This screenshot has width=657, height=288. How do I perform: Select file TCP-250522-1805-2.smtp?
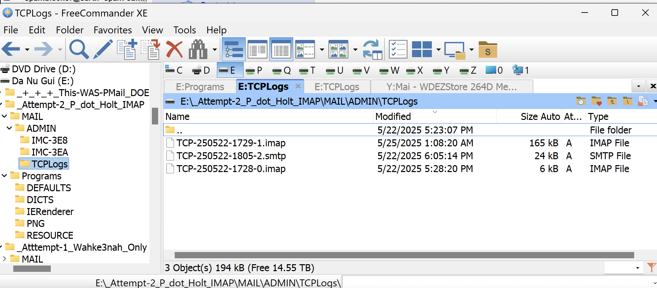pyautogui.click(x=231, y=156)
